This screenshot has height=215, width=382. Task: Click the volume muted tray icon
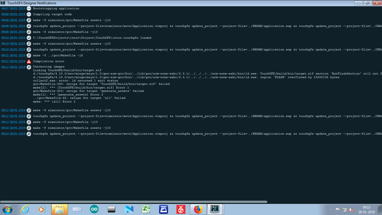(351, 210)
